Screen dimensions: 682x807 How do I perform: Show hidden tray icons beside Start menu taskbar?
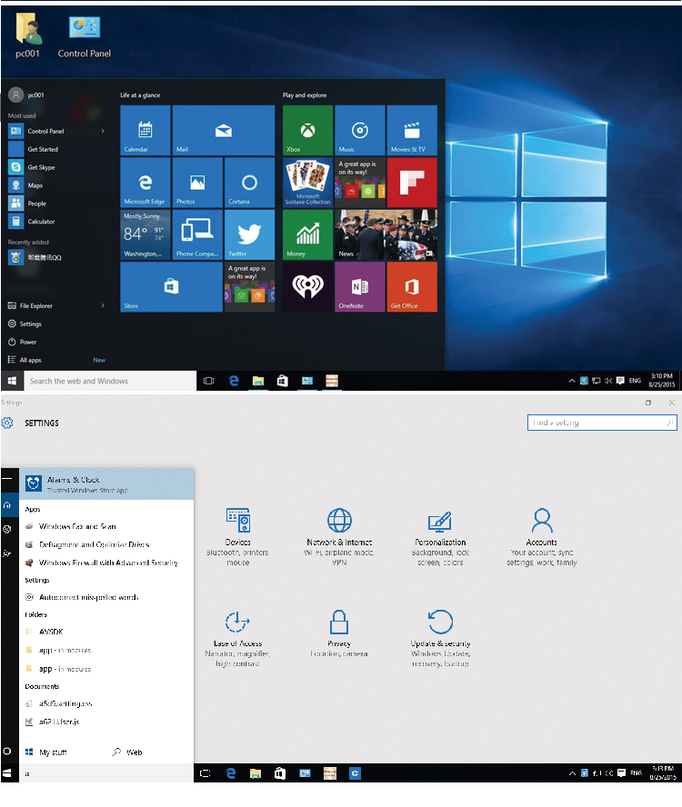point(572,381)
